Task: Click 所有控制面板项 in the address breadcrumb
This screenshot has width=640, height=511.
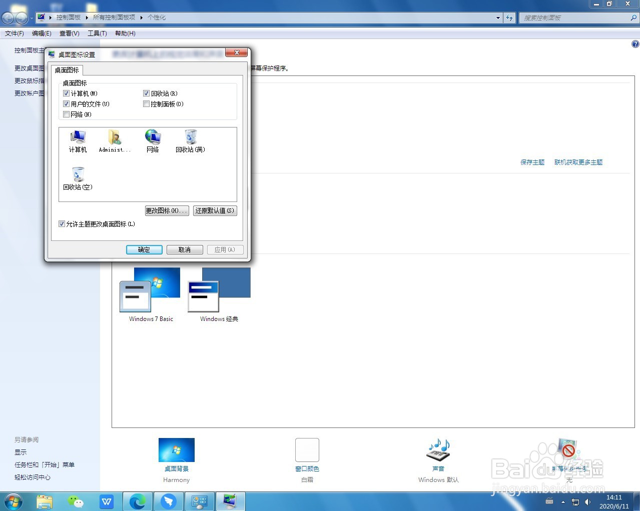Action: click(x=114, y=17)
